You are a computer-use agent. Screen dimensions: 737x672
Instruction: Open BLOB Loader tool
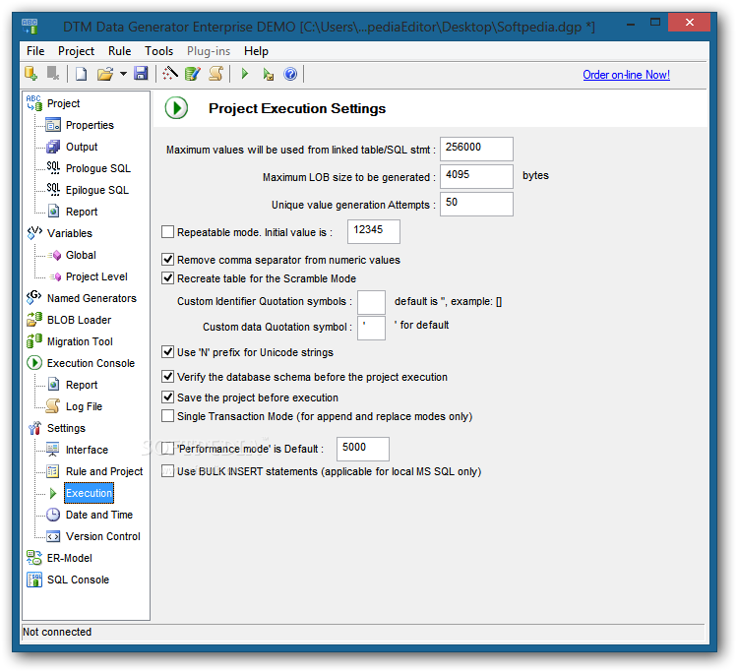tap(79, 320)
